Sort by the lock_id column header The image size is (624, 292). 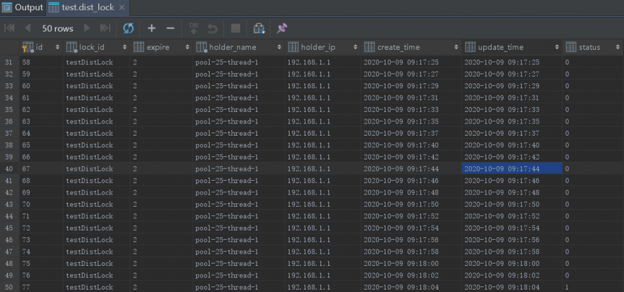coord(96,47)
